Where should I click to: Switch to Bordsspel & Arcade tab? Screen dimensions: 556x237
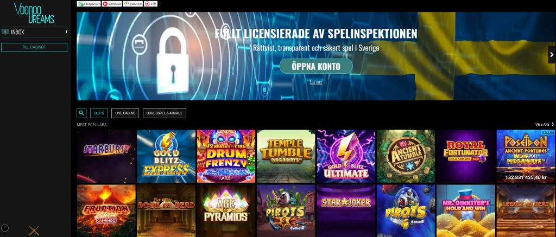pyautogui.click(x=165, y=113)
